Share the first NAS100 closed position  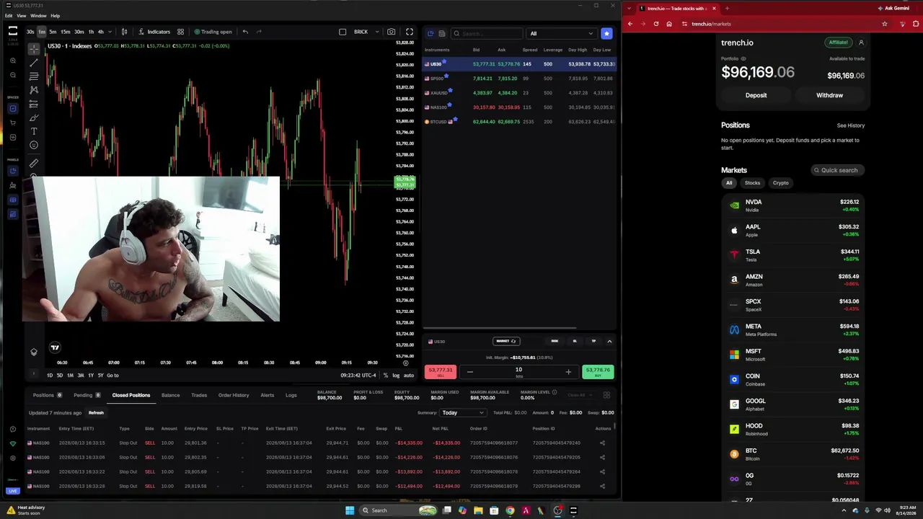tap(602, 443)
